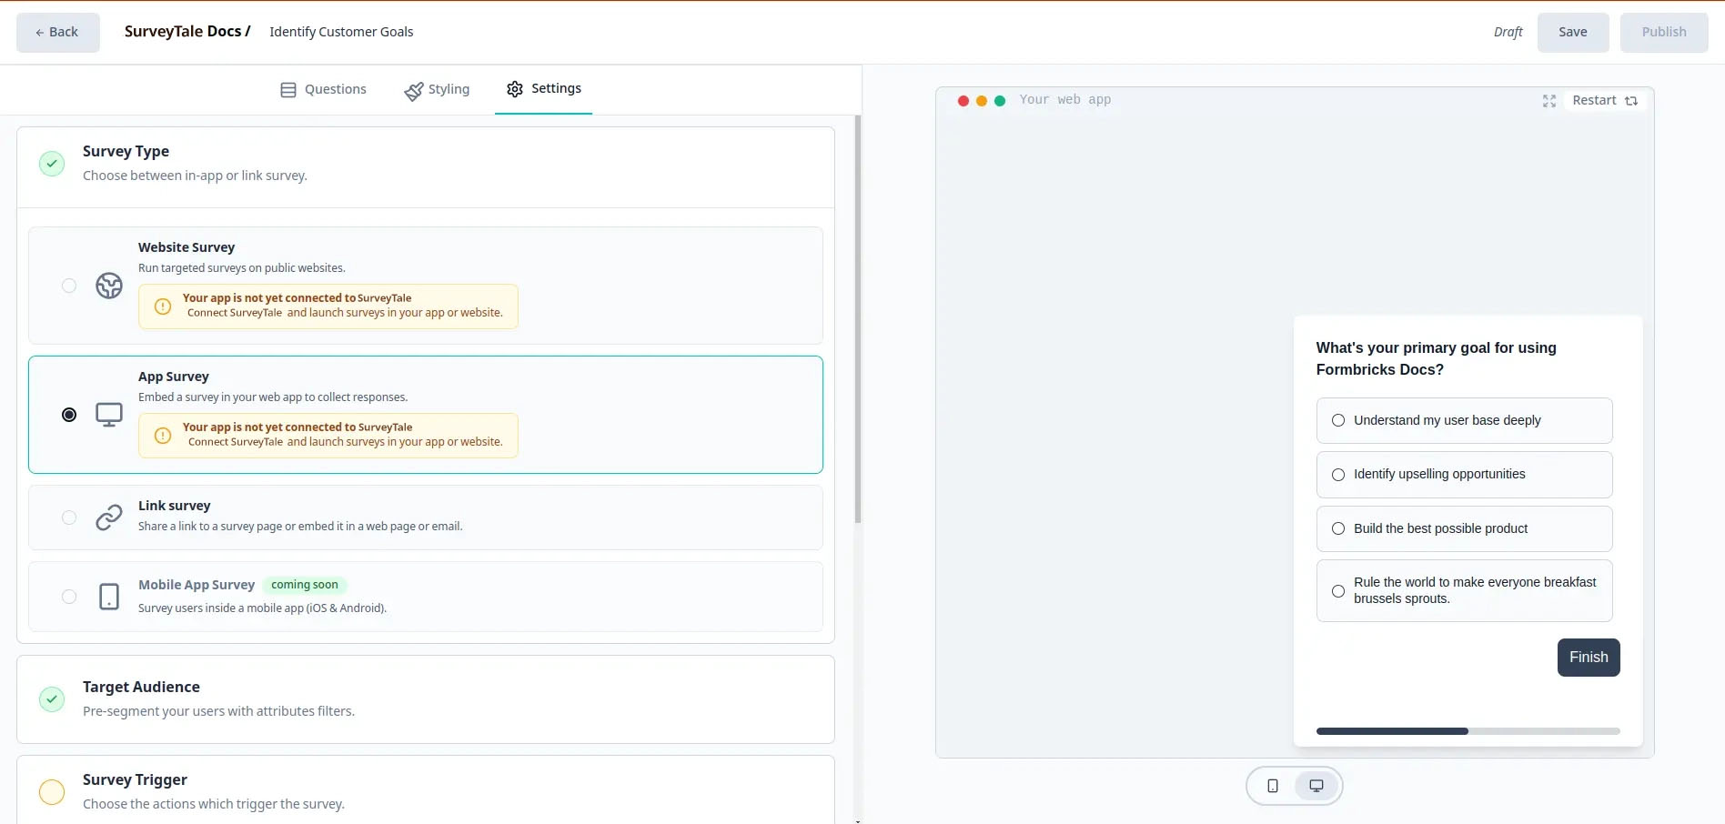Restart the survey preview
The image size is (1725, 824).
pos(1605,100)
